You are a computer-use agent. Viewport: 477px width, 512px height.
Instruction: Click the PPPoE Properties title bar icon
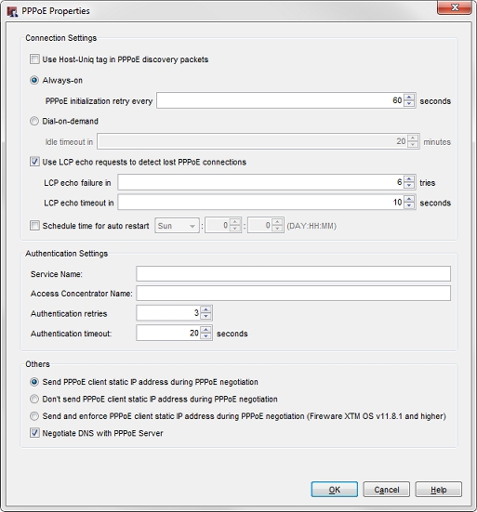(12, 12)
